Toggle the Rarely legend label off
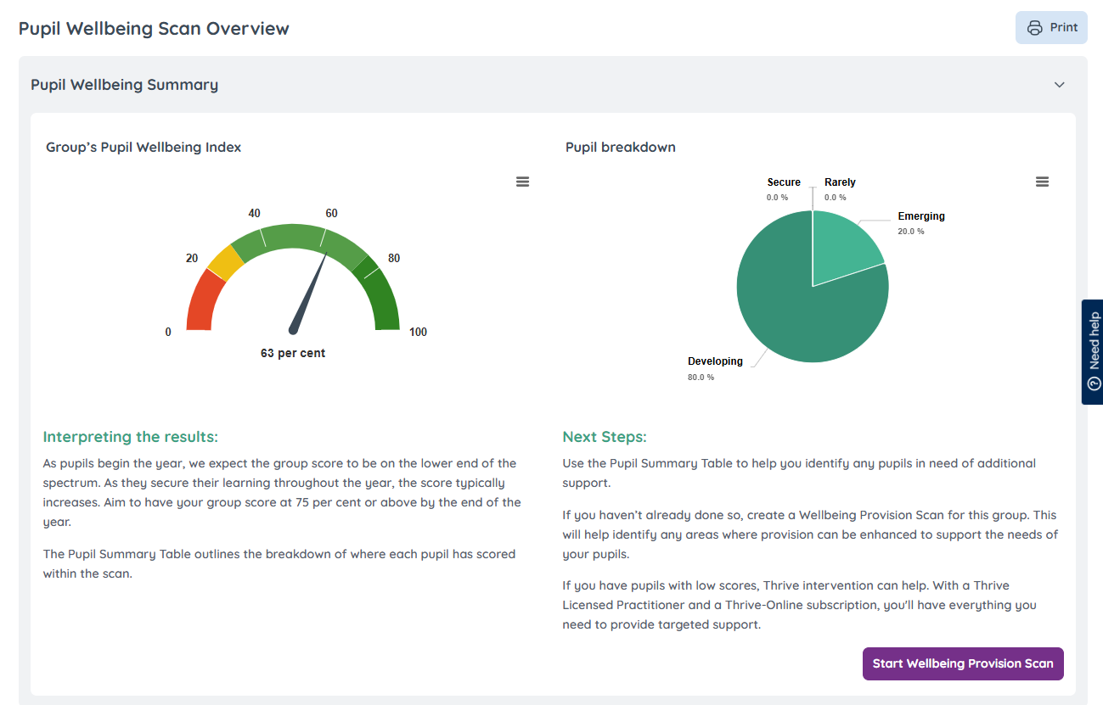The height and width of the screenshot is (705, 1103). 840,182
